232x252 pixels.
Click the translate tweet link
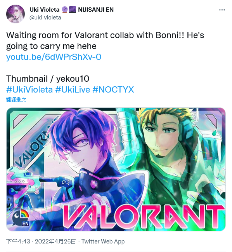click(x=16, y=100)
